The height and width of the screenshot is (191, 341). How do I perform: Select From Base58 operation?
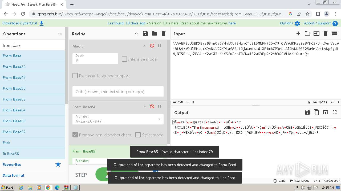point(33,88)
